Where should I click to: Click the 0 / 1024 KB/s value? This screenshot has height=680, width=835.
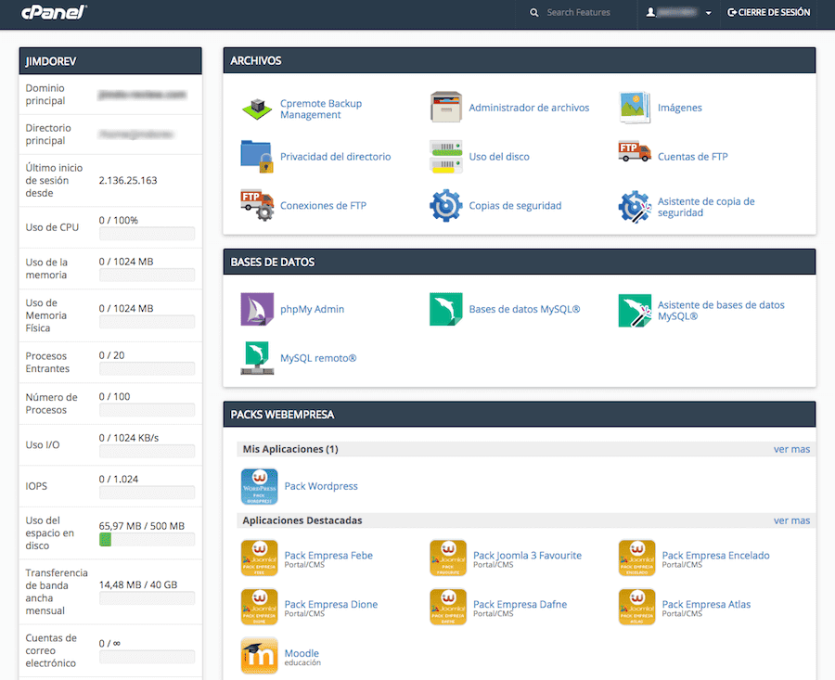[129, 438]
